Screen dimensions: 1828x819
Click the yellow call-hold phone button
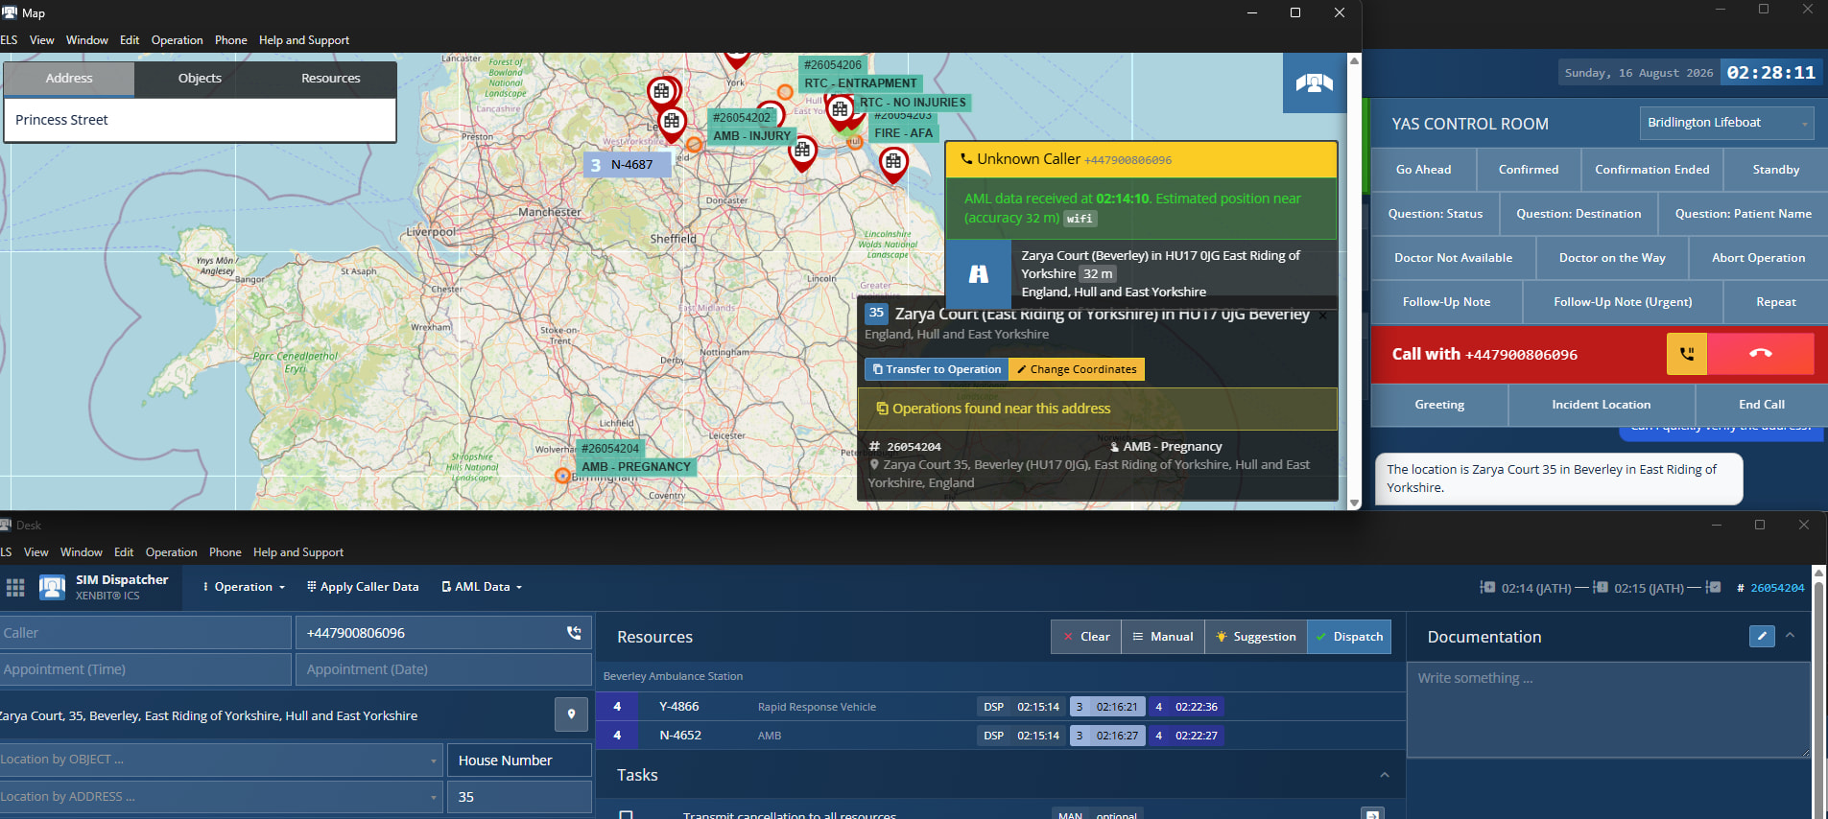point(1687,354)
